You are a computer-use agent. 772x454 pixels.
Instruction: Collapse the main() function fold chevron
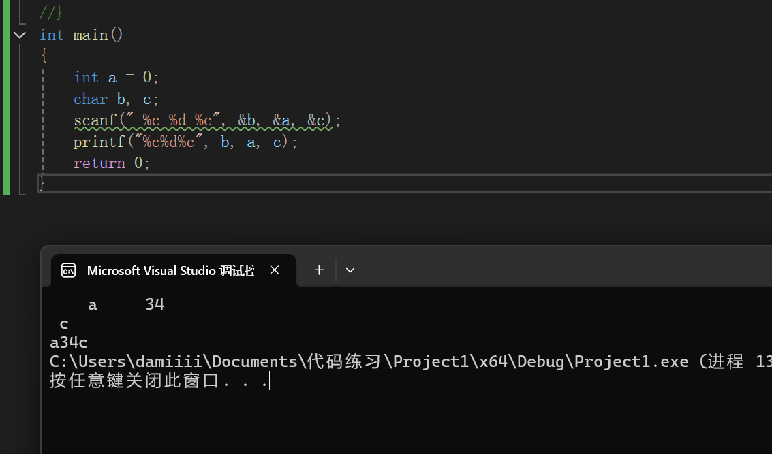(x=20, y=35)
